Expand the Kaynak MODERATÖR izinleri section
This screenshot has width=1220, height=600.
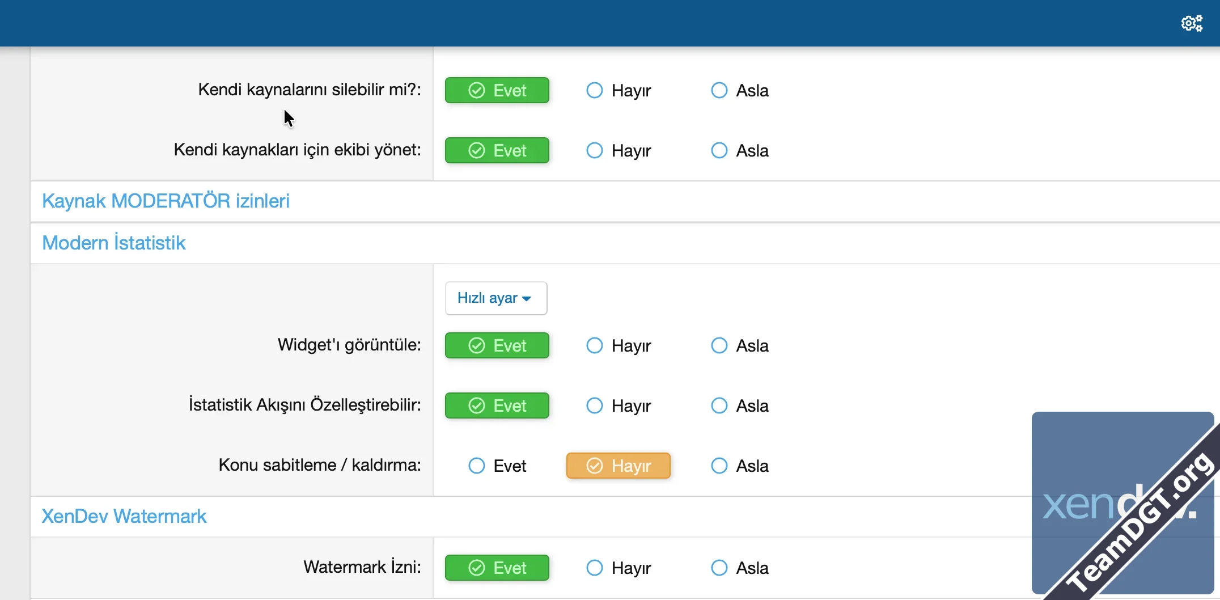click(x=166, y=201)
